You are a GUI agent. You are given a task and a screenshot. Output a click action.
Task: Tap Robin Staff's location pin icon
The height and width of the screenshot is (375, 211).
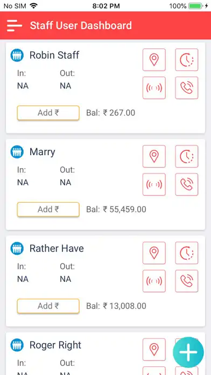click(x=154, y=60)
